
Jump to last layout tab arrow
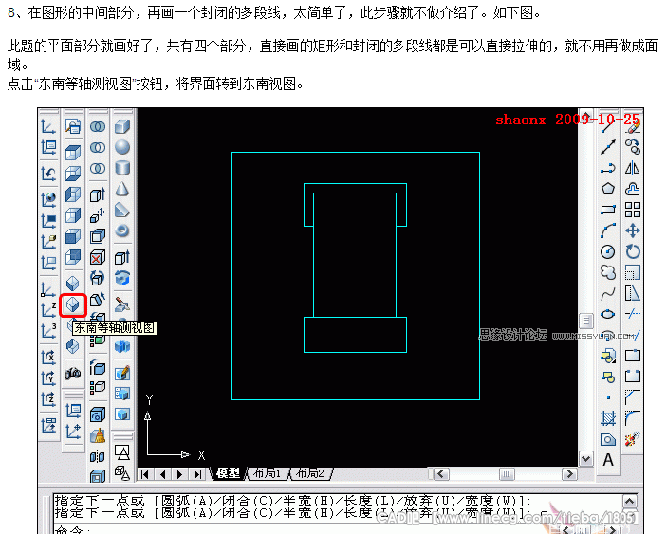197,474
